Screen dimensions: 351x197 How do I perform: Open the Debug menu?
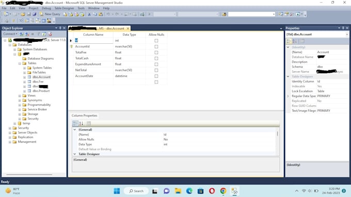pyautogui.click(x=46, y=8)
